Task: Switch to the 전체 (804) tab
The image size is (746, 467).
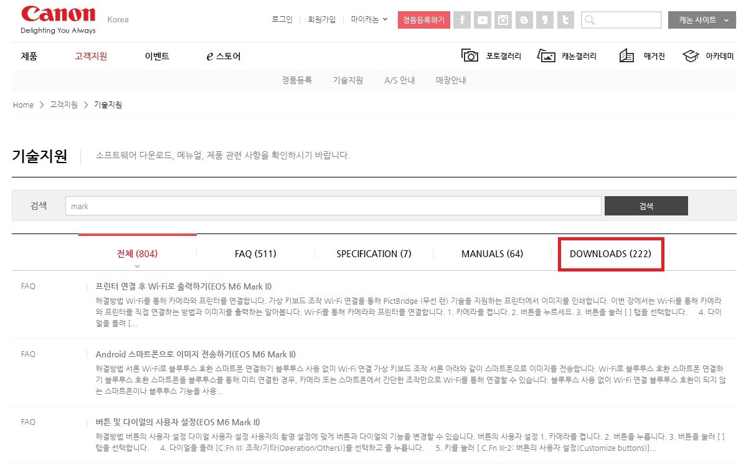Action: [137, 253]
